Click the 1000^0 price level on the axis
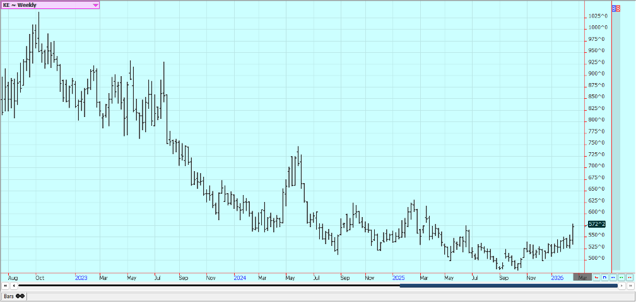The height and width of the screenshot is (302, 636). (598, 27)
